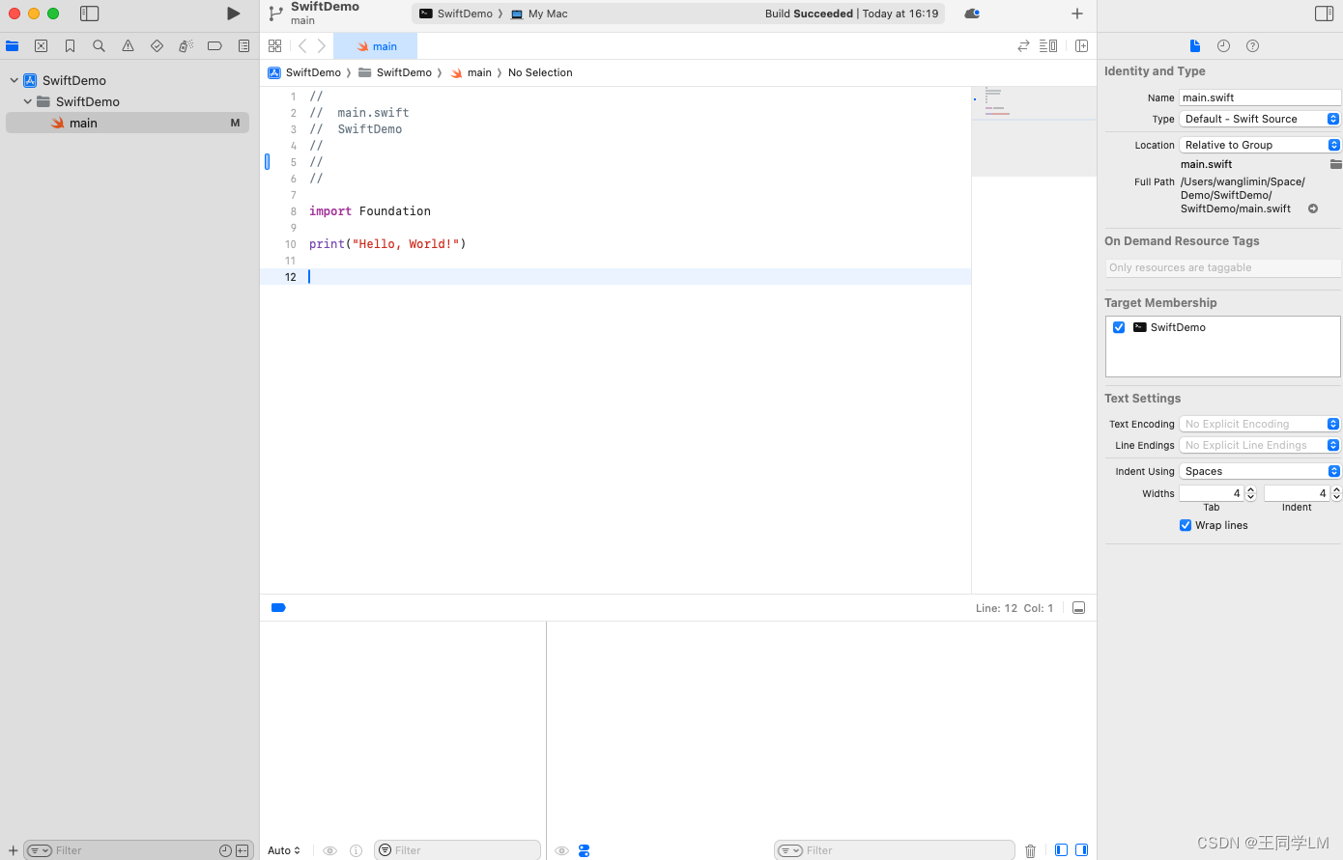Toggle console metadata switch icon

[x=584, y=850]
